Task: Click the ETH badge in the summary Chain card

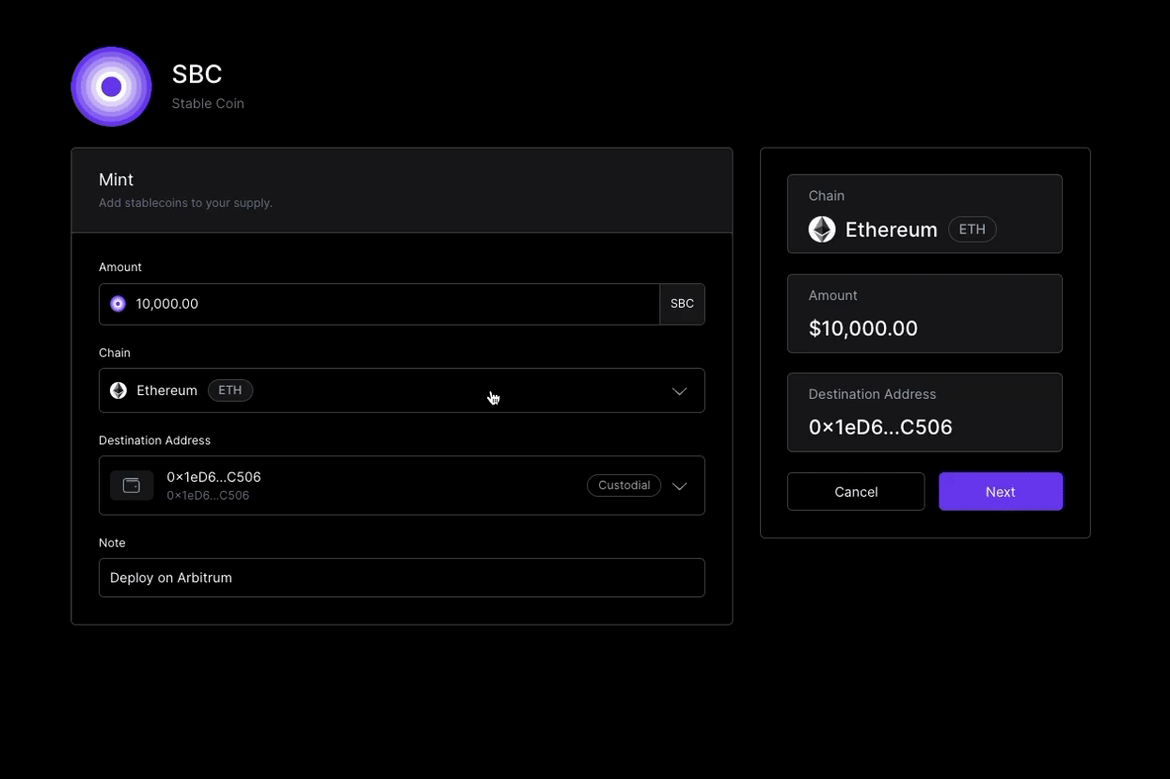Action: pyautogui.click(x=972, y=230)
